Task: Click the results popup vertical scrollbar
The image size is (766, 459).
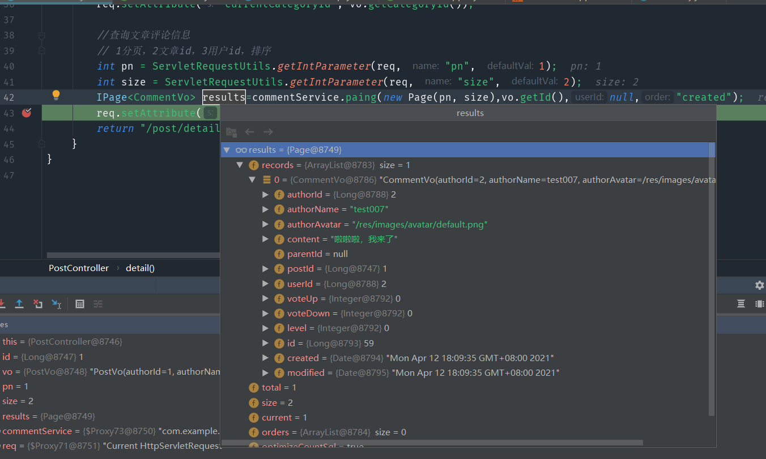Action: point(712,279)
